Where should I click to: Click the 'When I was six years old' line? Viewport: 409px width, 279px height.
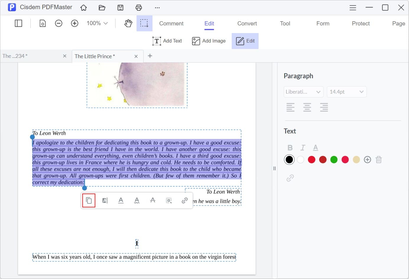pyautogui.click(x=134, y=257)
